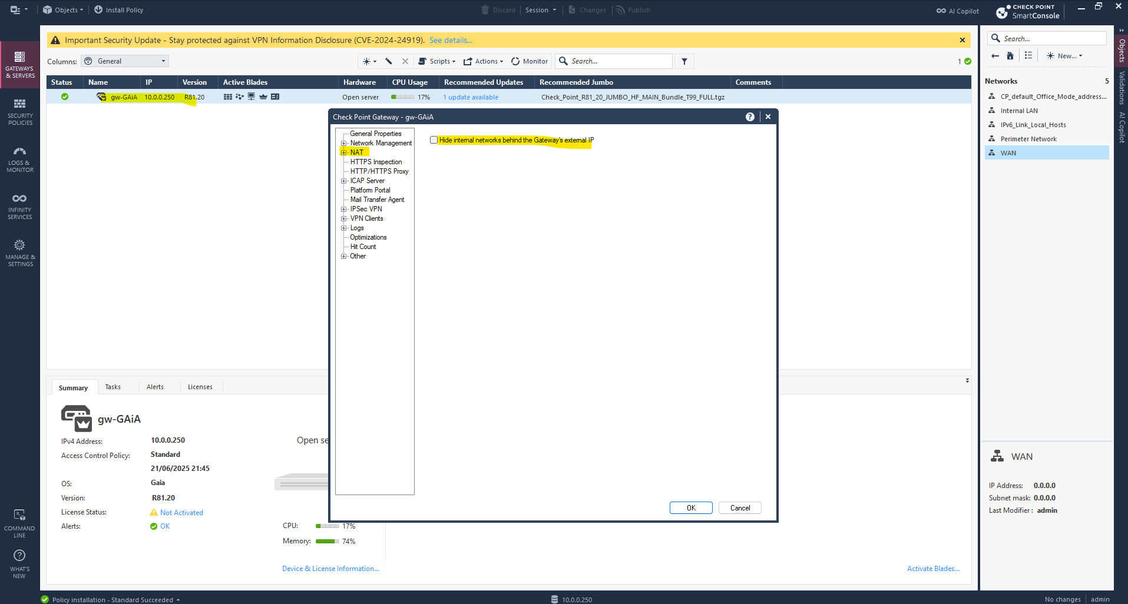Image resolution: width=1128 pixels, height=604 pixels.
Task: Open the Columns General dropdown
Action: point(125,61)
